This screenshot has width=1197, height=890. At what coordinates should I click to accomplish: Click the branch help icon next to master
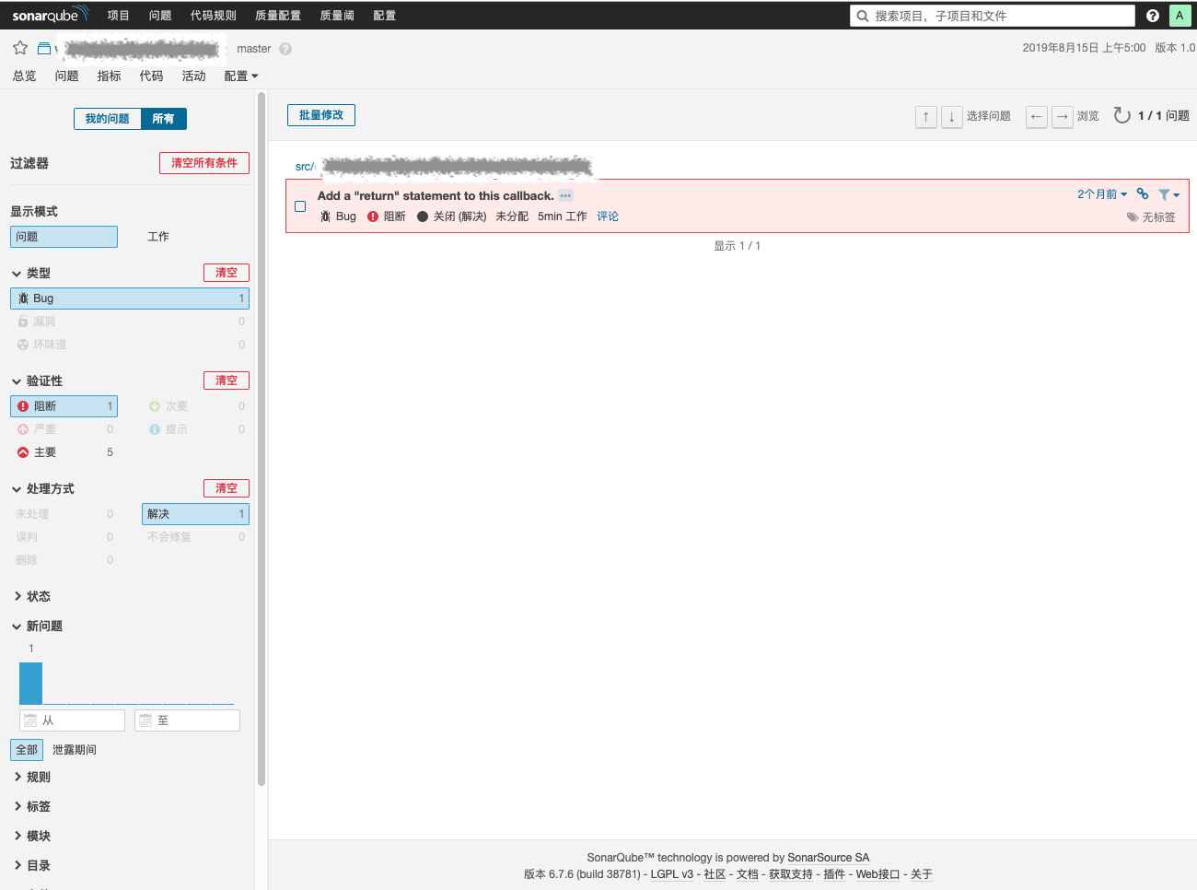tap(285, 49)
